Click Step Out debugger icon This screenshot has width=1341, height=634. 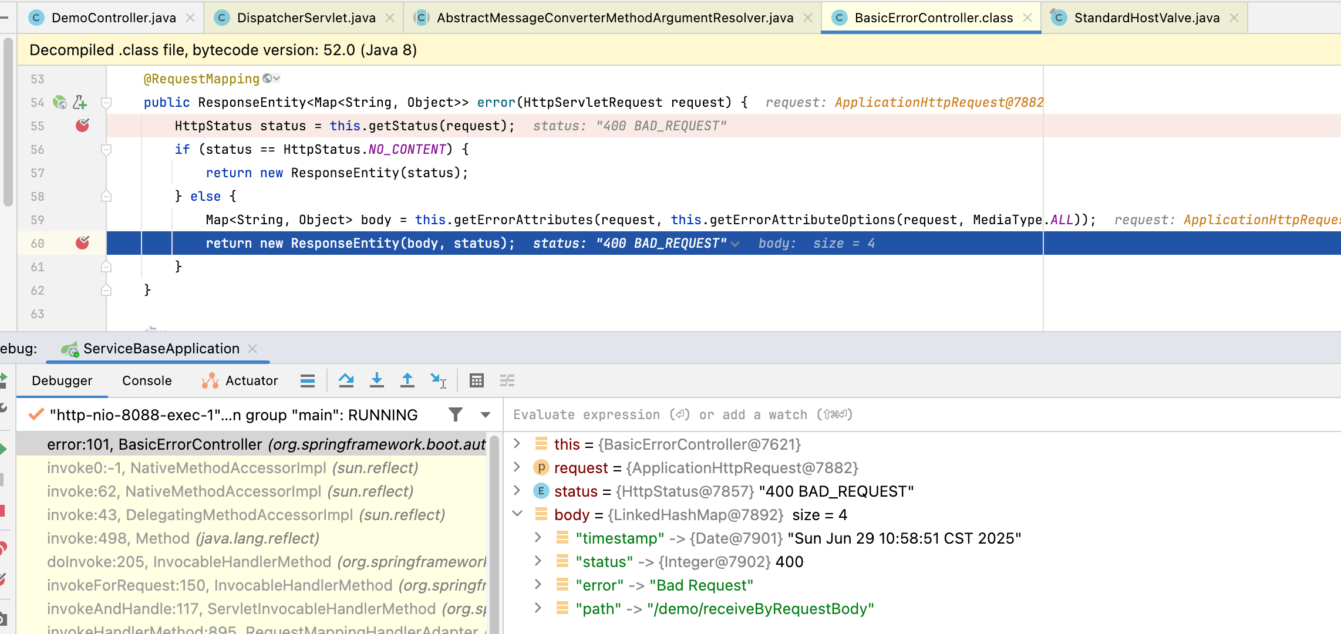click(407, 381)
